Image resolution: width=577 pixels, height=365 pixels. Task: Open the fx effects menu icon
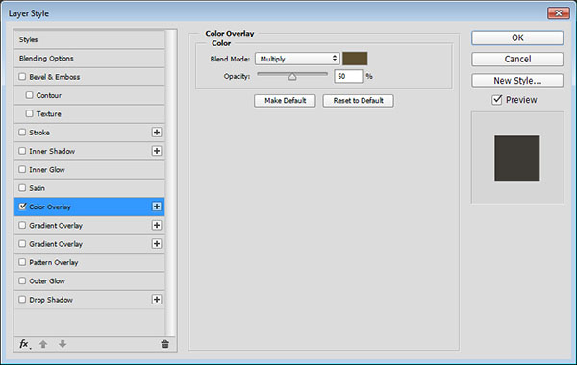pyautogui.click(x=24, y=344)
